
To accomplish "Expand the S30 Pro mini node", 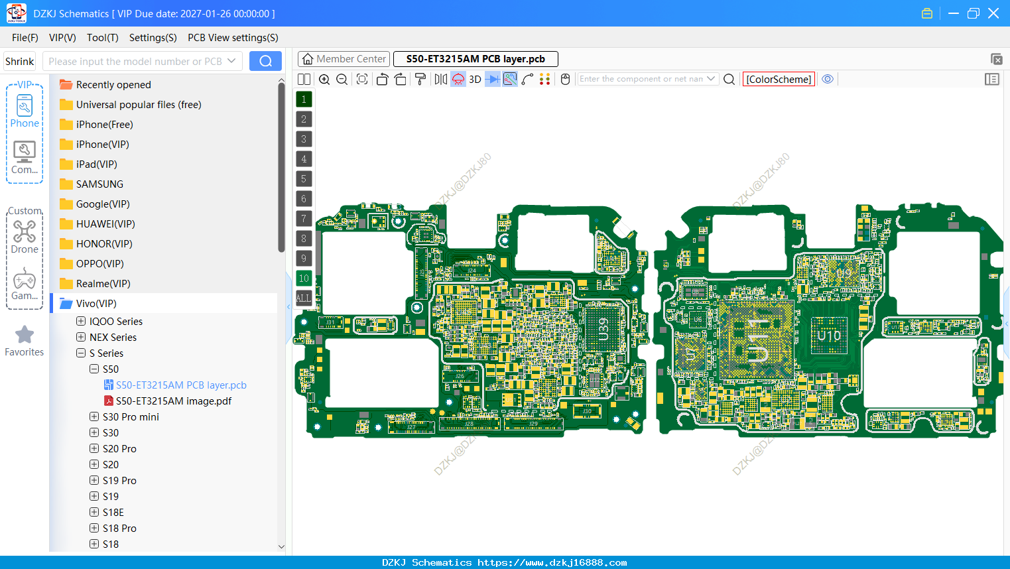I will click(x=94, y=416).
